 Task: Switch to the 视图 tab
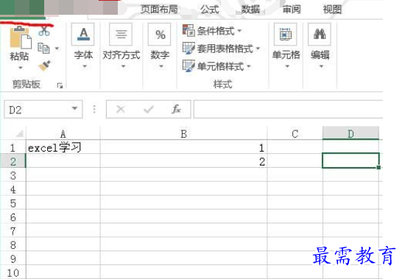click(x=332, y=10)
